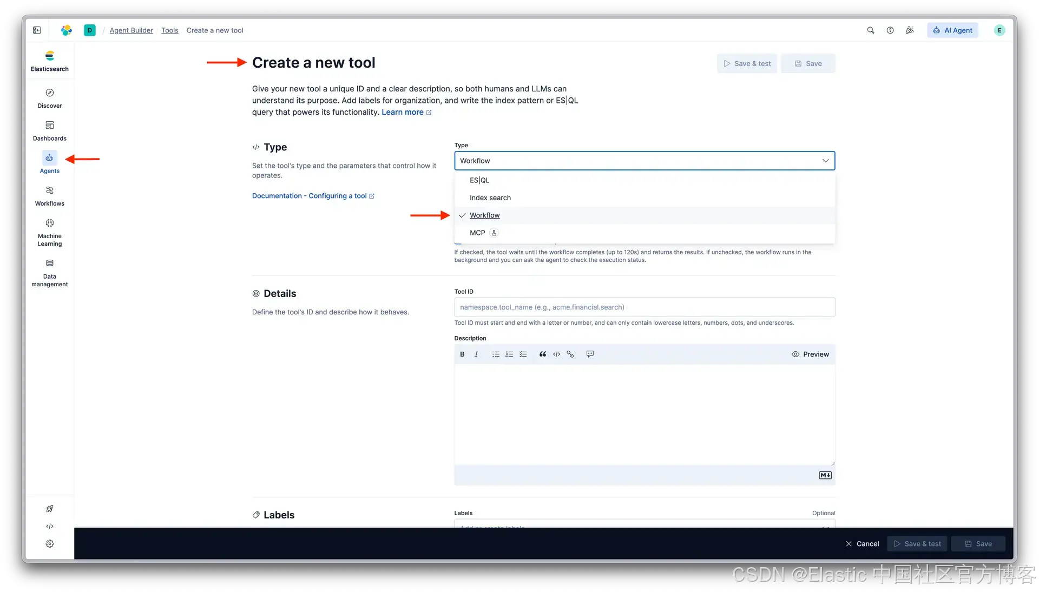Viewport: 1039px width, 592px height.
Task: Click the task list formatting icon
Action: click(x=523, y=354)
